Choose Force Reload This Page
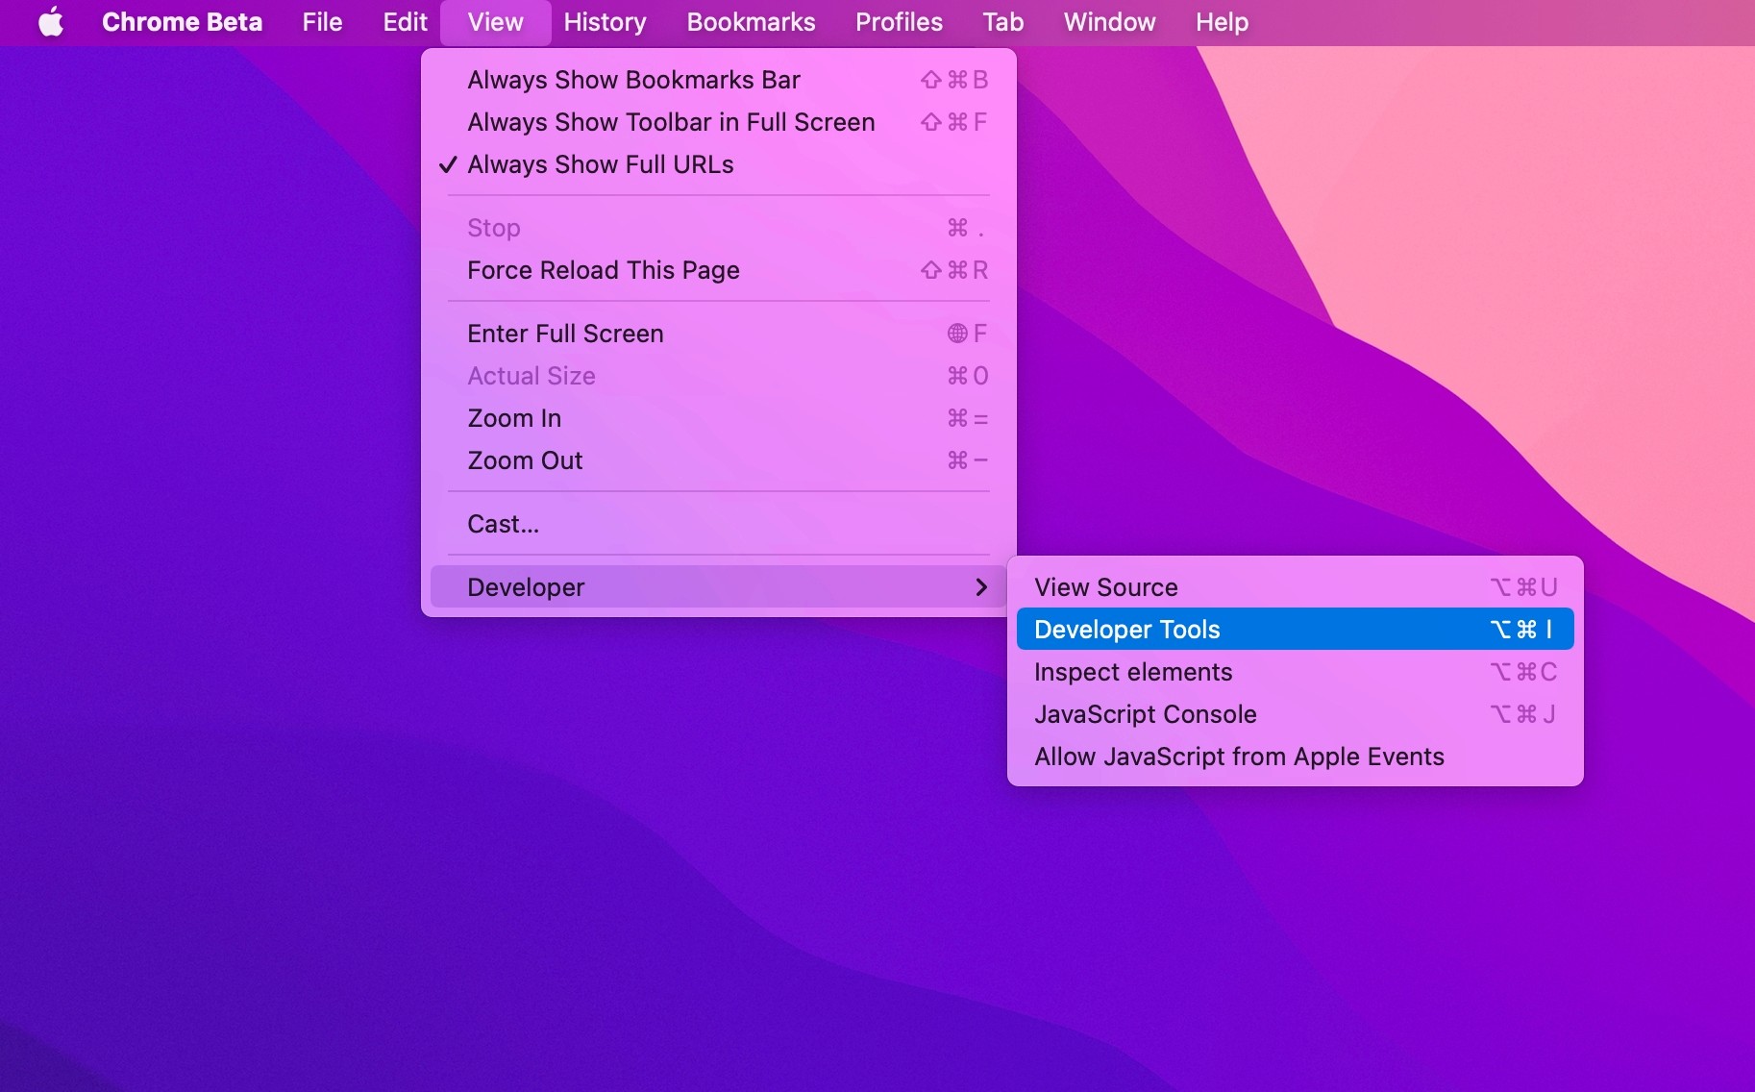 718,270
